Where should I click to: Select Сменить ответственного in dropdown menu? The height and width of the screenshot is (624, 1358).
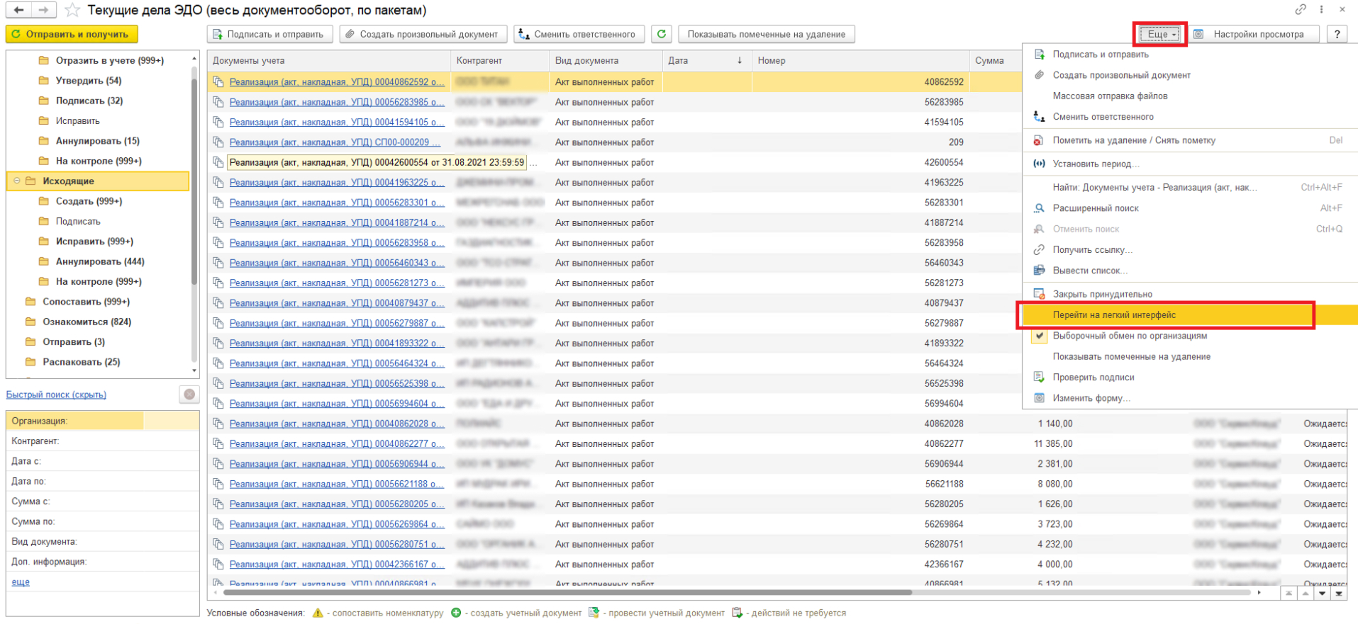[1103, 117]
